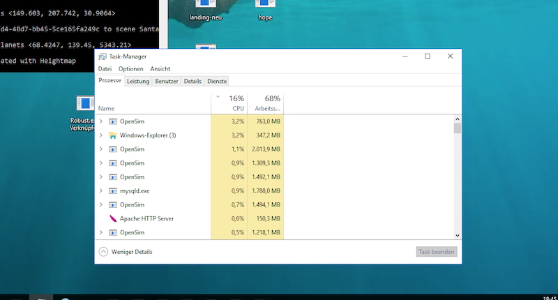Click the 1.309,3 MB memory value
The image size is (558, 300).
pyautogui.click(x=266, y=163)
